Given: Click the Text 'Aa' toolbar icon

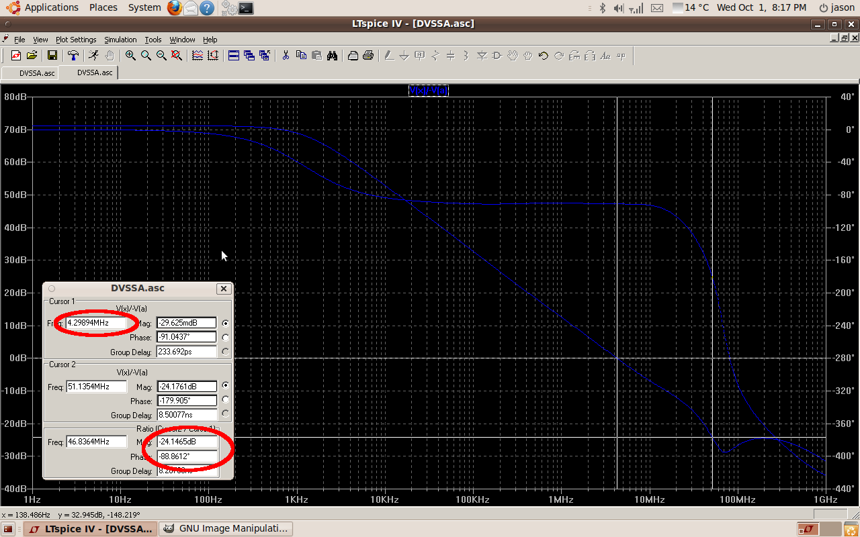Looking at the screenshot, I should click(605, 56).
